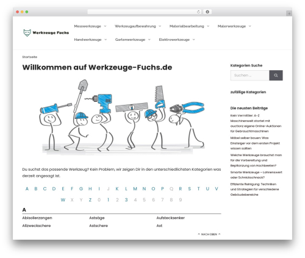Jump to letter N in alphabet index

click(x=144, y=189)
